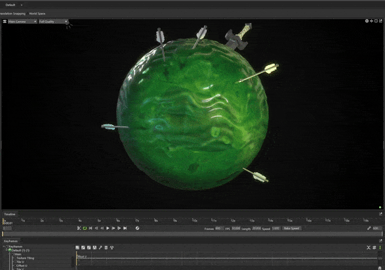Click the World Space option
The height and width of the screenshot is (270, 385).
coord(37,14)
